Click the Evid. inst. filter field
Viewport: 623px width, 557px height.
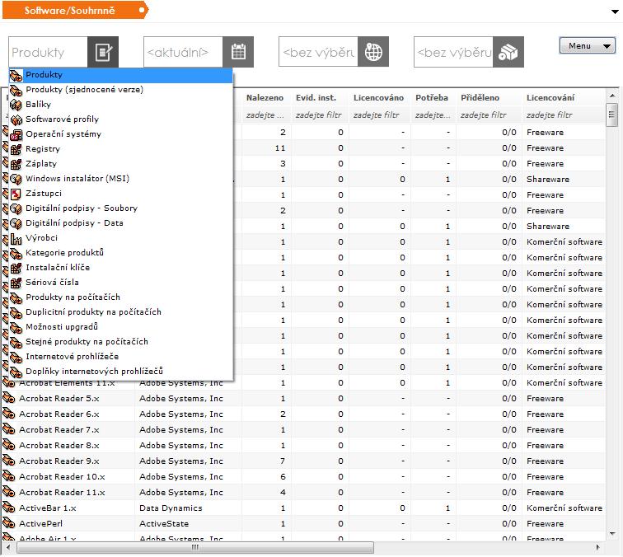pos(319,115)
